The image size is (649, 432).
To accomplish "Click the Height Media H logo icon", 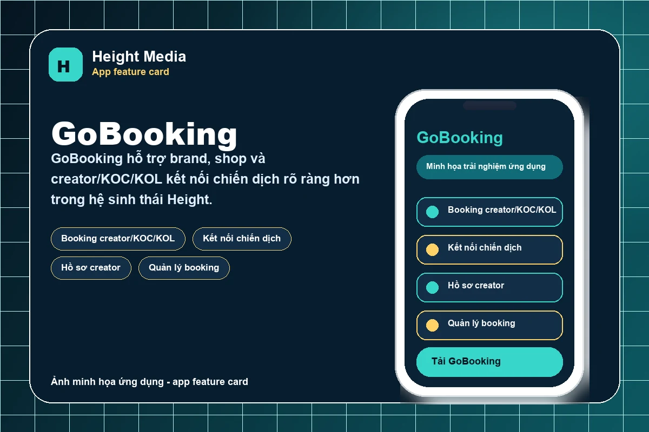I will point(66,65).
